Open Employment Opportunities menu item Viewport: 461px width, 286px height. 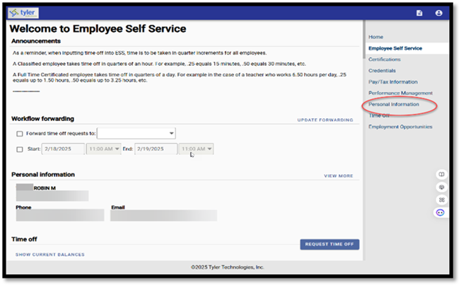coord(400,127)
